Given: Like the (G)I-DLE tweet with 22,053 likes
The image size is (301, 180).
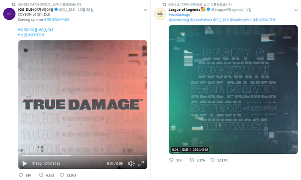Looking at the screenshot, I should tap(61, 175).
